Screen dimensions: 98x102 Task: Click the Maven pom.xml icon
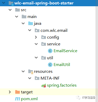(18, 99)
